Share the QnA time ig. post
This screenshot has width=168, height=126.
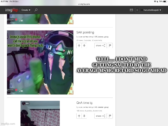[100, 116]
